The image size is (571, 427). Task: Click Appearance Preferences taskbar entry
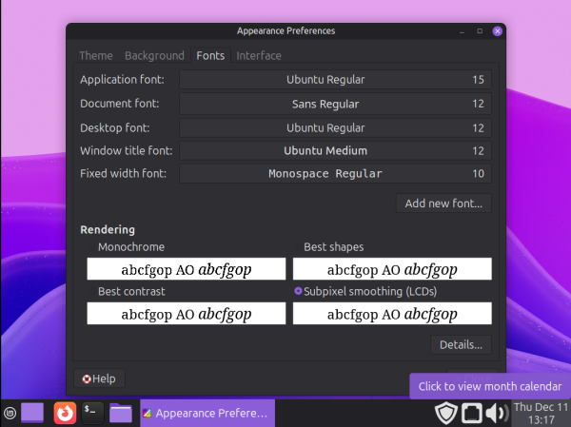coord(207,413)
